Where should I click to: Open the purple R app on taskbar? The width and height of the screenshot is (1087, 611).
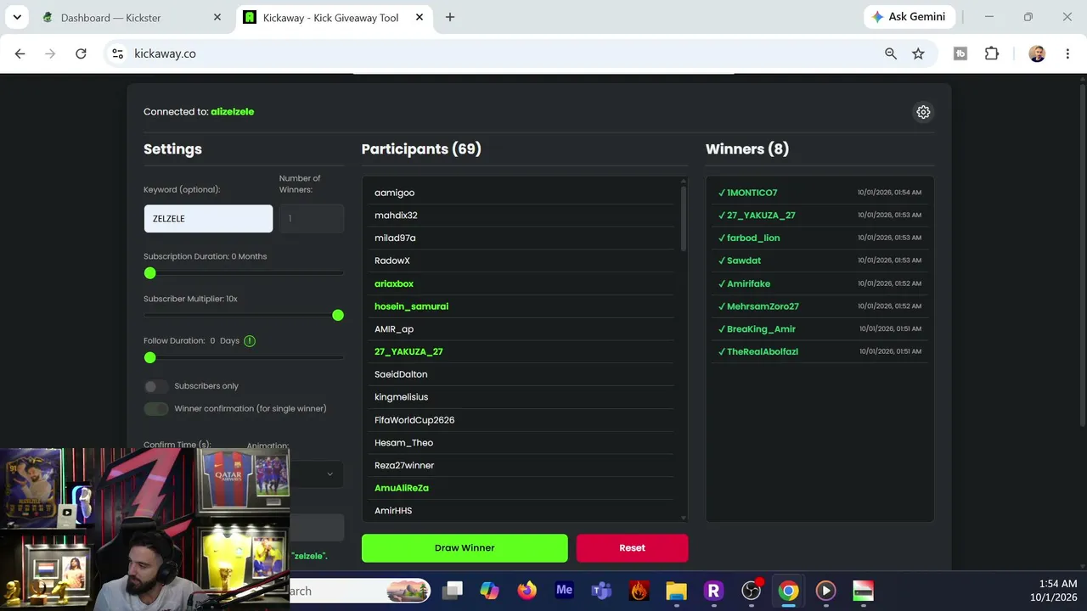(714, 591)
